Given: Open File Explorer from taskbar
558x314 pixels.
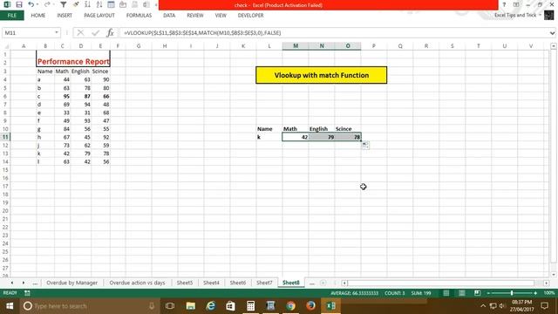Looking at the screenshot, I should pyautogui.click(x=190, y=306).
